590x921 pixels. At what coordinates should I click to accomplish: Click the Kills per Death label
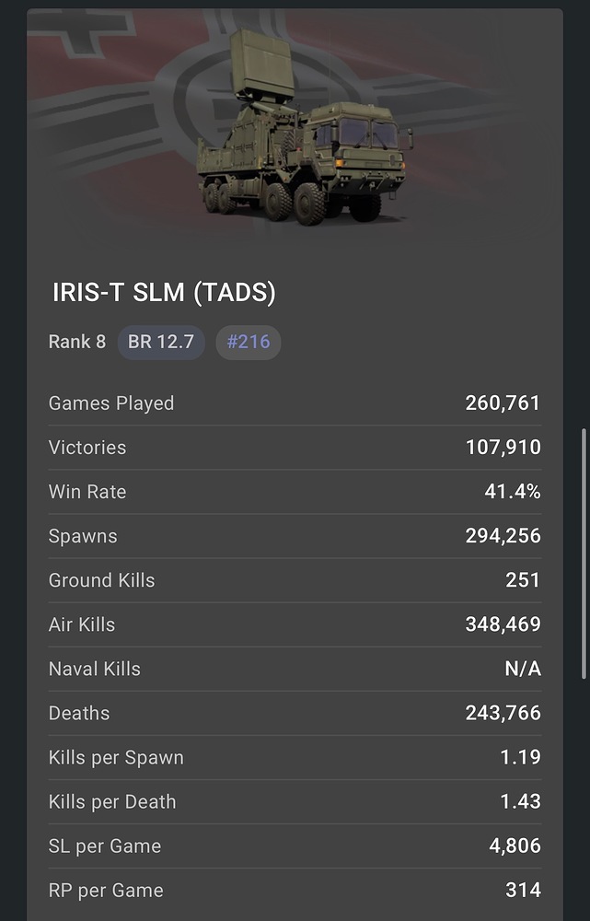pos(112,801)
